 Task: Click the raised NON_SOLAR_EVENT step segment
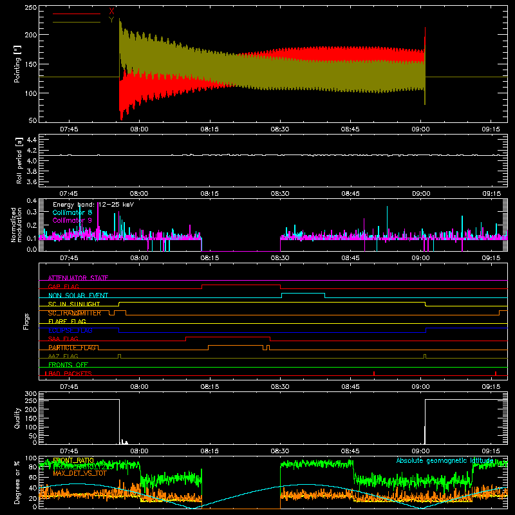coord(303,294)
